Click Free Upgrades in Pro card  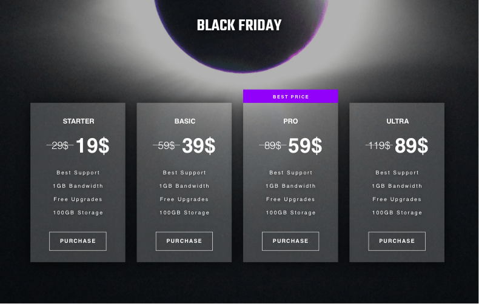[290, 199]
